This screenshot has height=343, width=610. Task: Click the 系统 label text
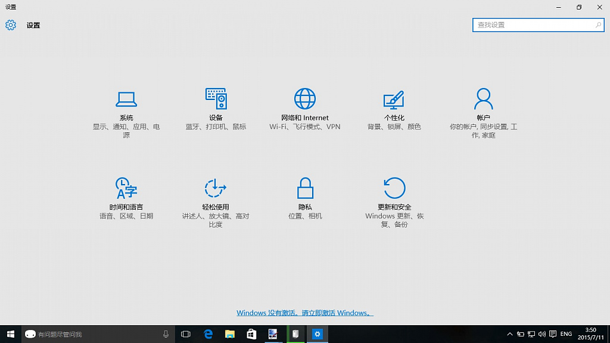(126, 117)
